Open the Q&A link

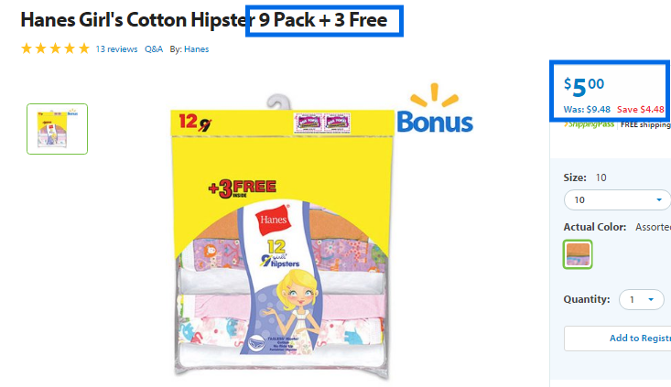154,49
